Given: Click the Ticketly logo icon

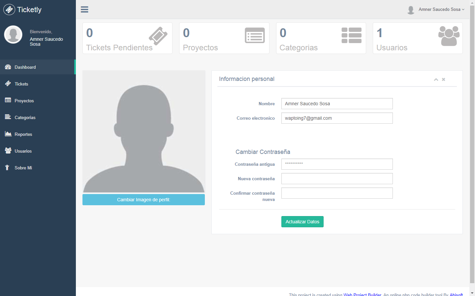Looking at the screenshot, I should [x=9, y=10].
